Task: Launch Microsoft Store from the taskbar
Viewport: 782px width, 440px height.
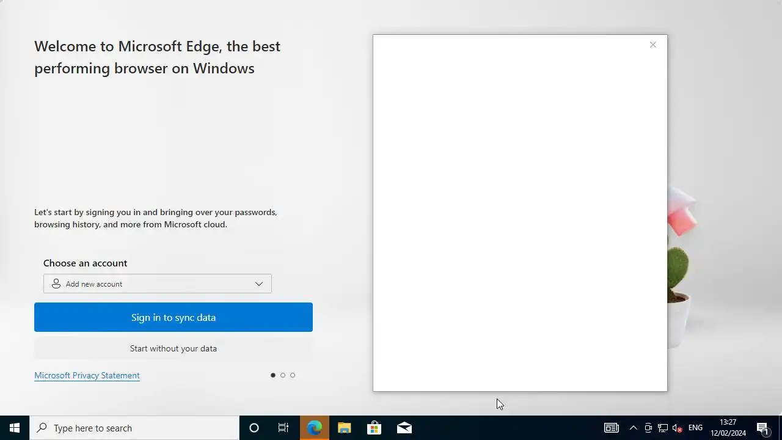Action: pos(374,428)
